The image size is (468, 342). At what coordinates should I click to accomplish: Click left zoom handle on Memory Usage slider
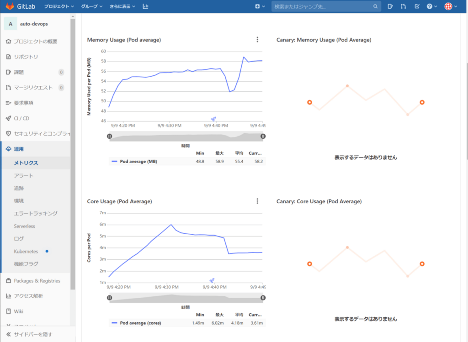pyautogui.click(x=110, y=136)
